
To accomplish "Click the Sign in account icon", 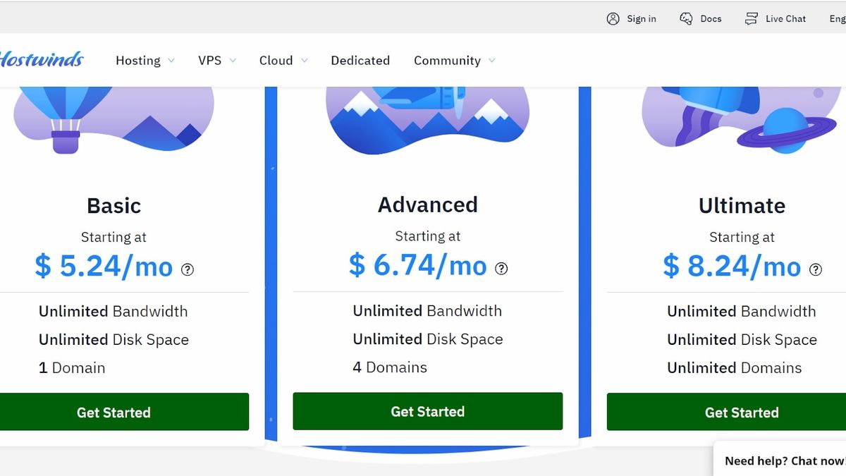I will 612,18.
